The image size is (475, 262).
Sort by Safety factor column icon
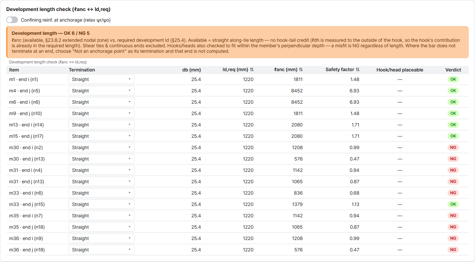point(358,70)
